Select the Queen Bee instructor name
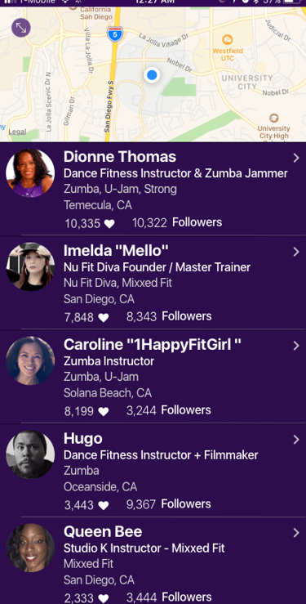306x604 pixels. (103, 532)
